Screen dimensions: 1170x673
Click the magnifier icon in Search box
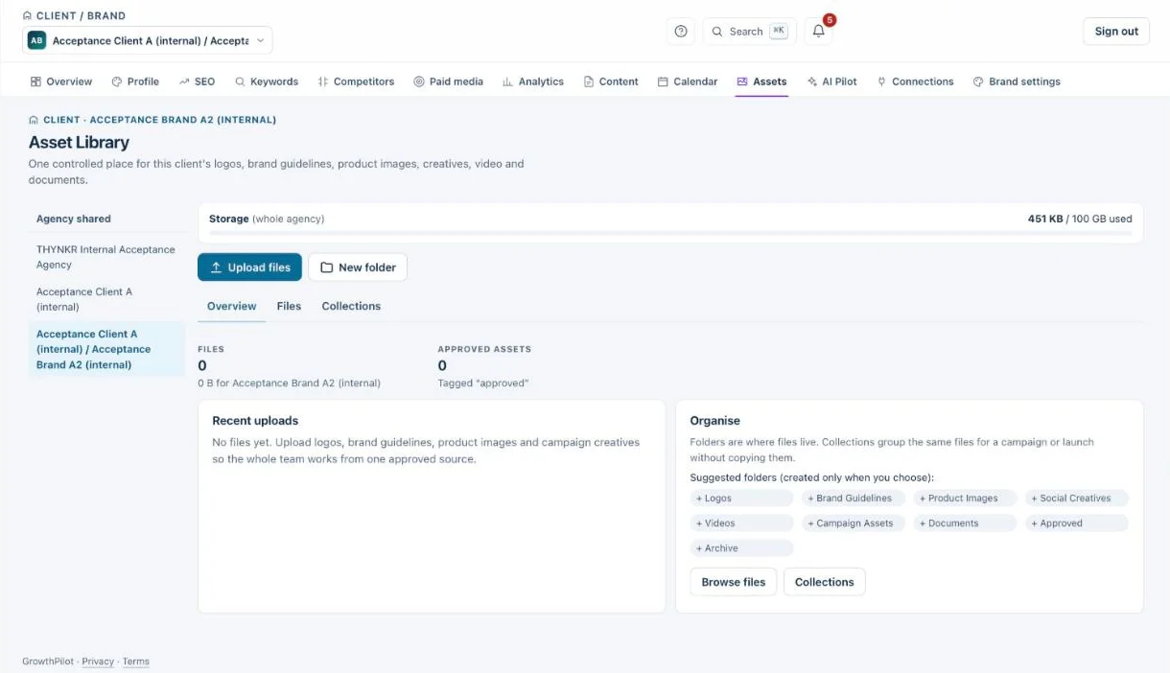(x=717, y=31)
